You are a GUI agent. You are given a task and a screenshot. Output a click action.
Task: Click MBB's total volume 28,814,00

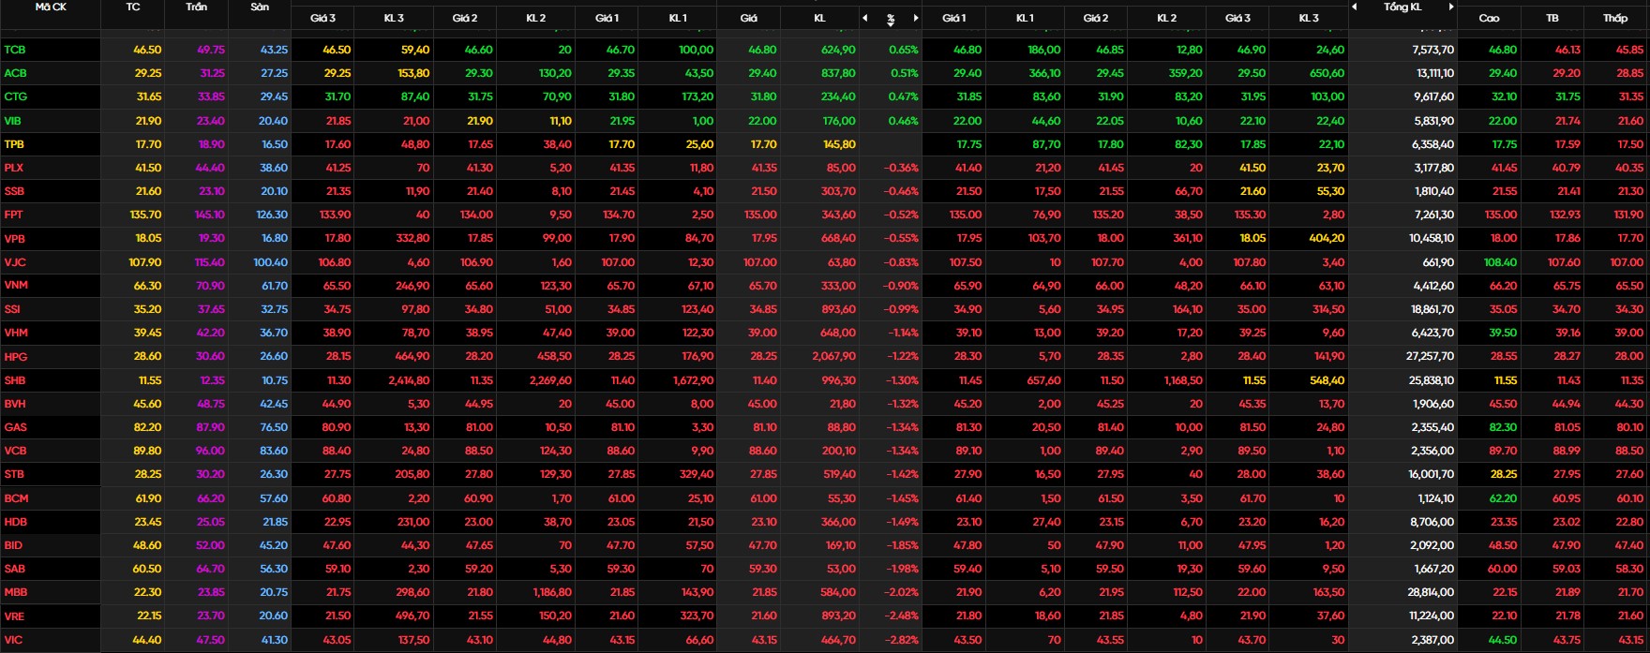click(x=1430, y=593)
